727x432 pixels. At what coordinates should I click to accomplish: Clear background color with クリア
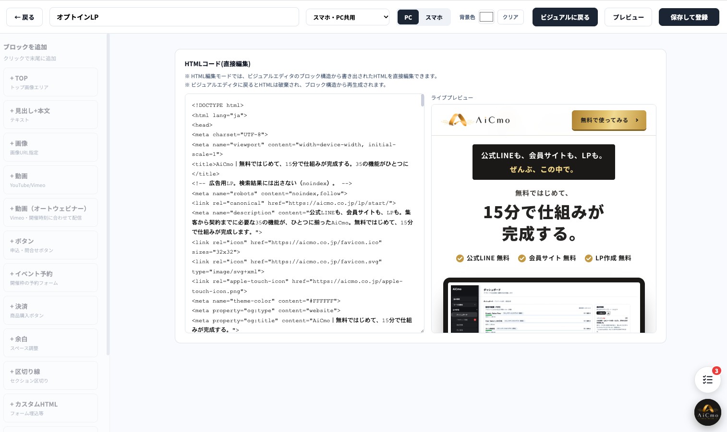(510, 17)
